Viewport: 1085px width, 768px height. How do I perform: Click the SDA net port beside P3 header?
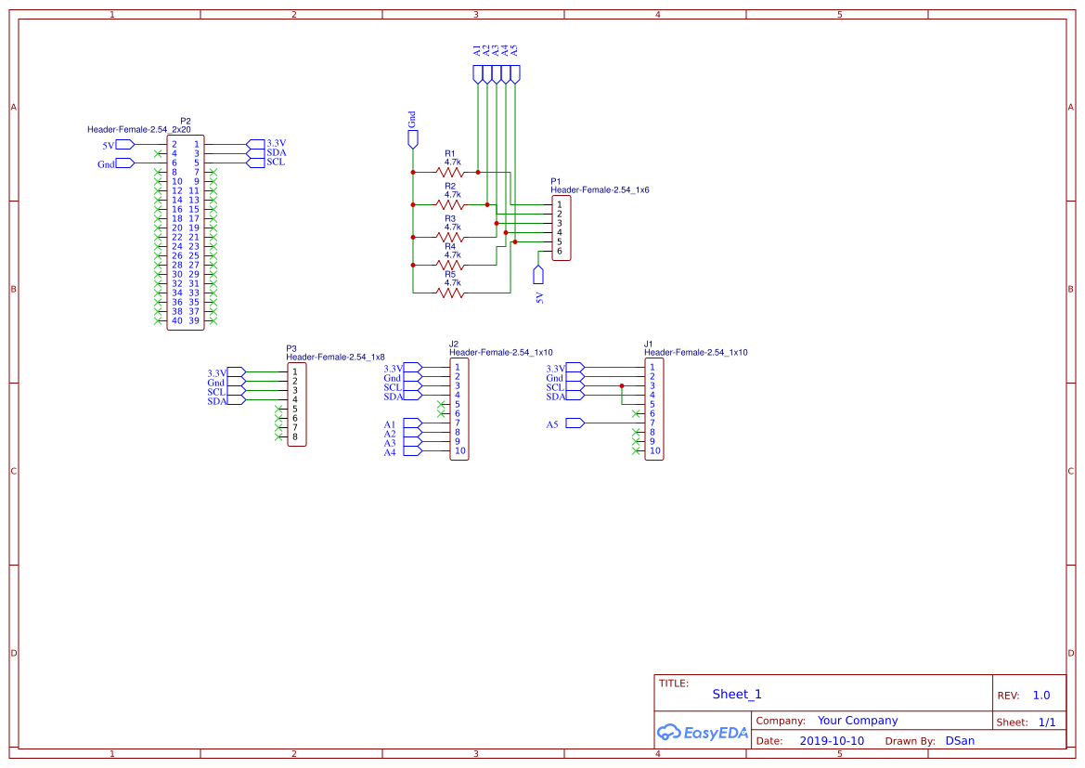(x=236, y=400)
